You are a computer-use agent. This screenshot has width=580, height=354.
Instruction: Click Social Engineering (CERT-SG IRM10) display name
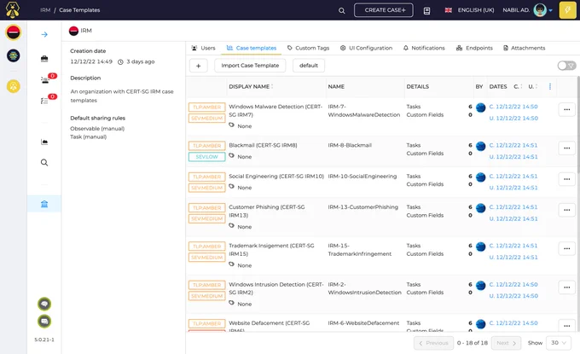point(276,176)
